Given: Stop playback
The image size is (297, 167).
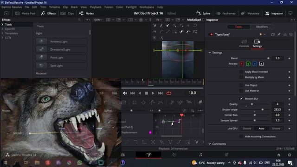Looking at the screenshot, I should click(x=146, y=93).
